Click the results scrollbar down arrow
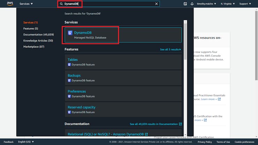 tap(185, 135)
